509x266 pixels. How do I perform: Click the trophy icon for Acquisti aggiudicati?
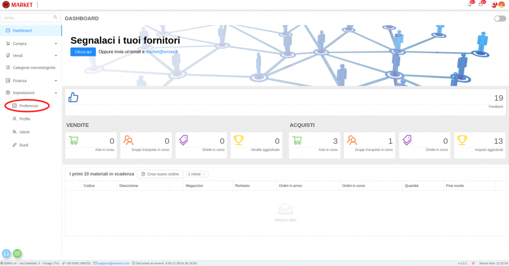click(462, 140)
